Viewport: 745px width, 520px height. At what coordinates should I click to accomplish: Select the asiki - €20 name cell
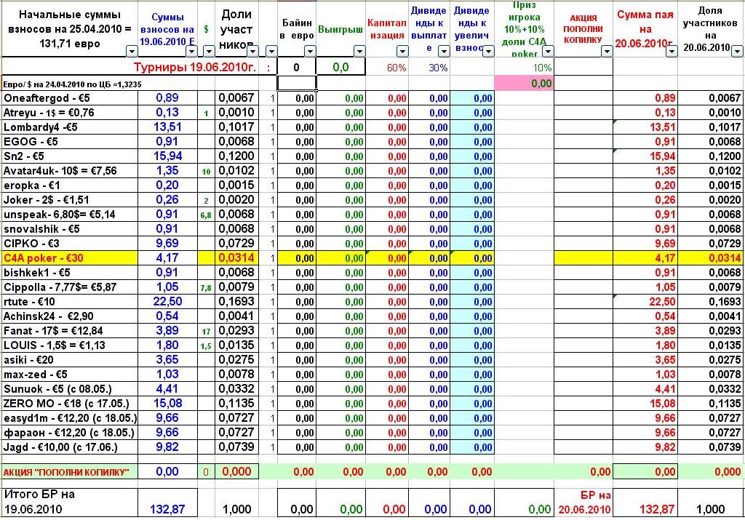(x=69, y=360)
